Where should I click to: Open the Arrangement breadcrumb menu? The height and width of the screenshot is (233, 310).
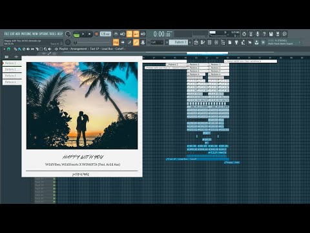point(79,49)
